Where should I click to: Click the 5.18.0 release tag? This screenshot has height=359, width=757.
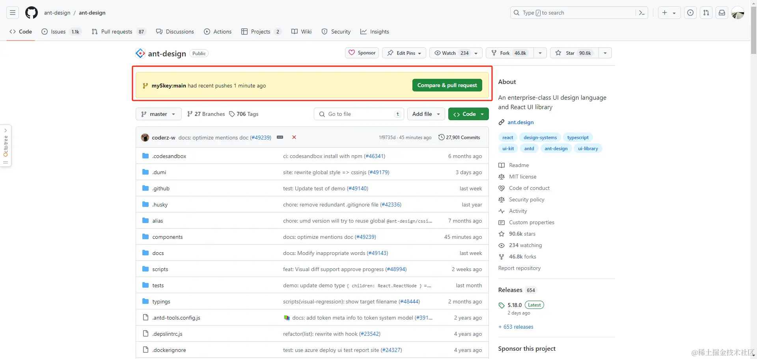[x=515, y=305]
